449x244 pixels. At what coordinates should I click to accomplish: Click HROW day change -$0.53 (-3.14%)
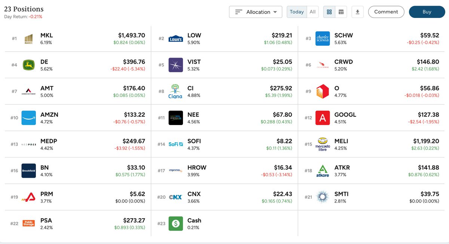point(277,175)
